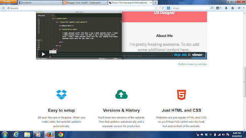Viewport: 246px width, 138px height.
Task: Reload the current page
Action: (x=163, y=8)
